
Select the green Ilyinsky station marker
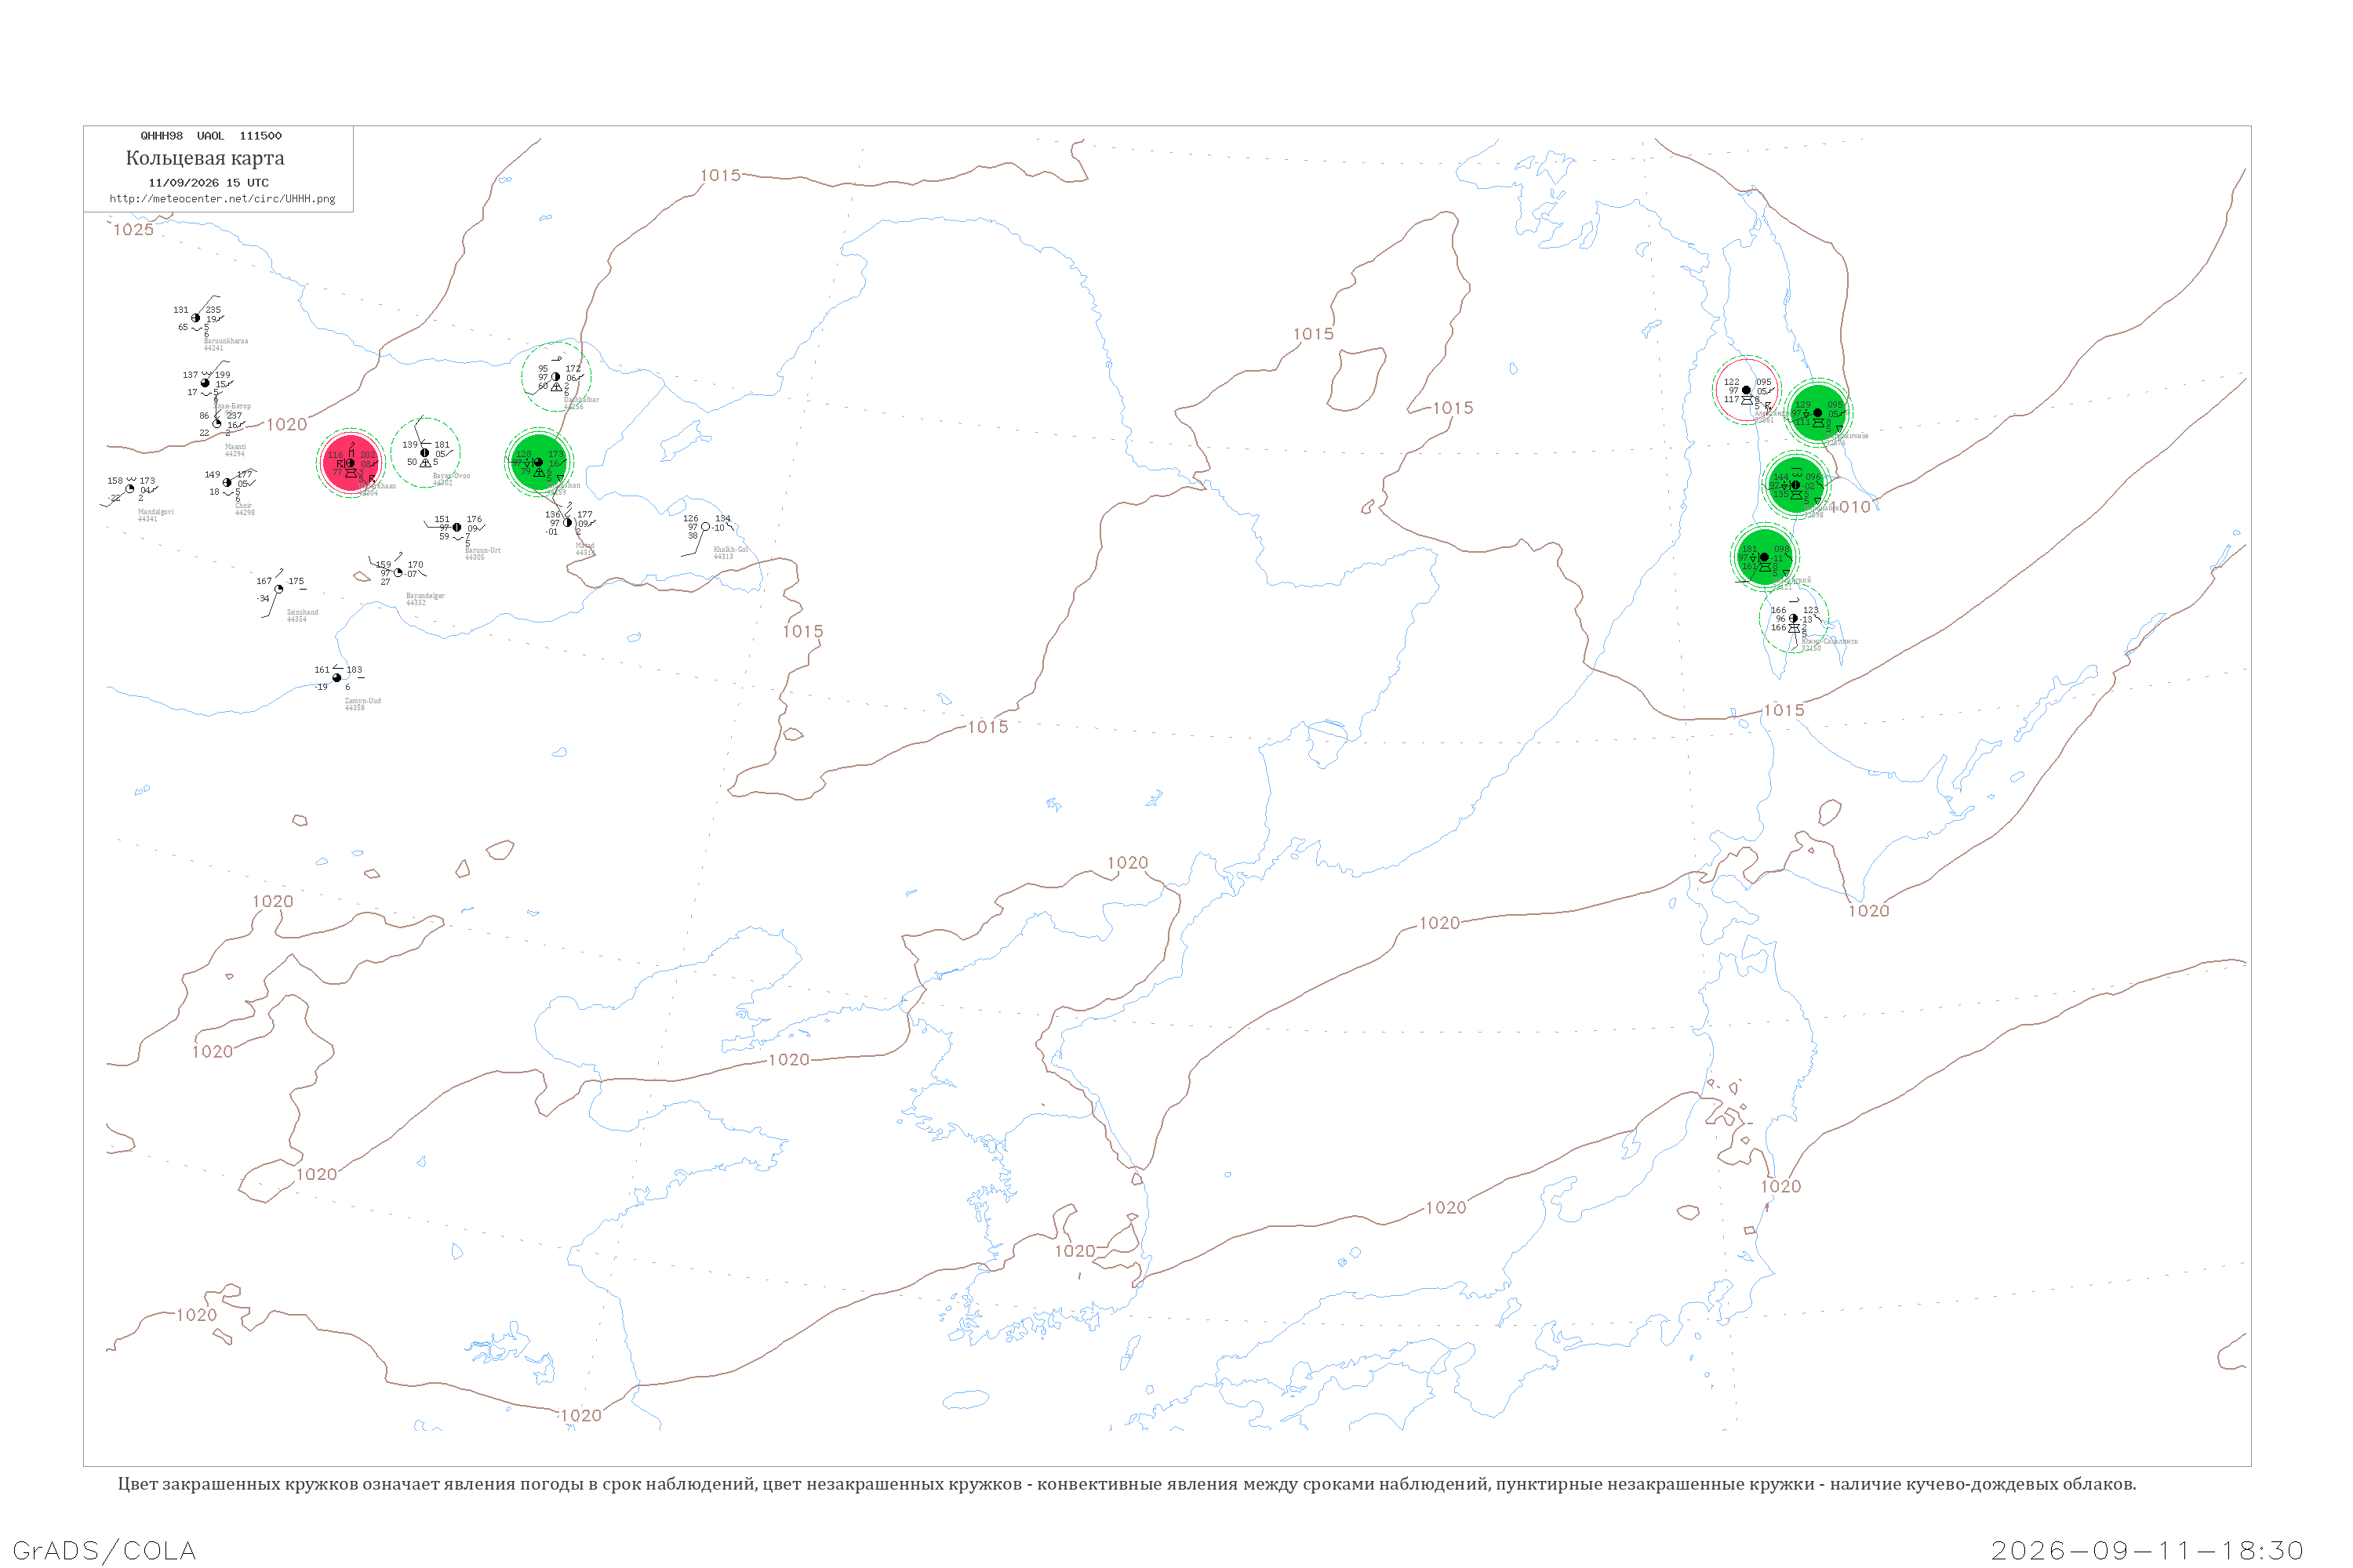tap(1764, 557)
